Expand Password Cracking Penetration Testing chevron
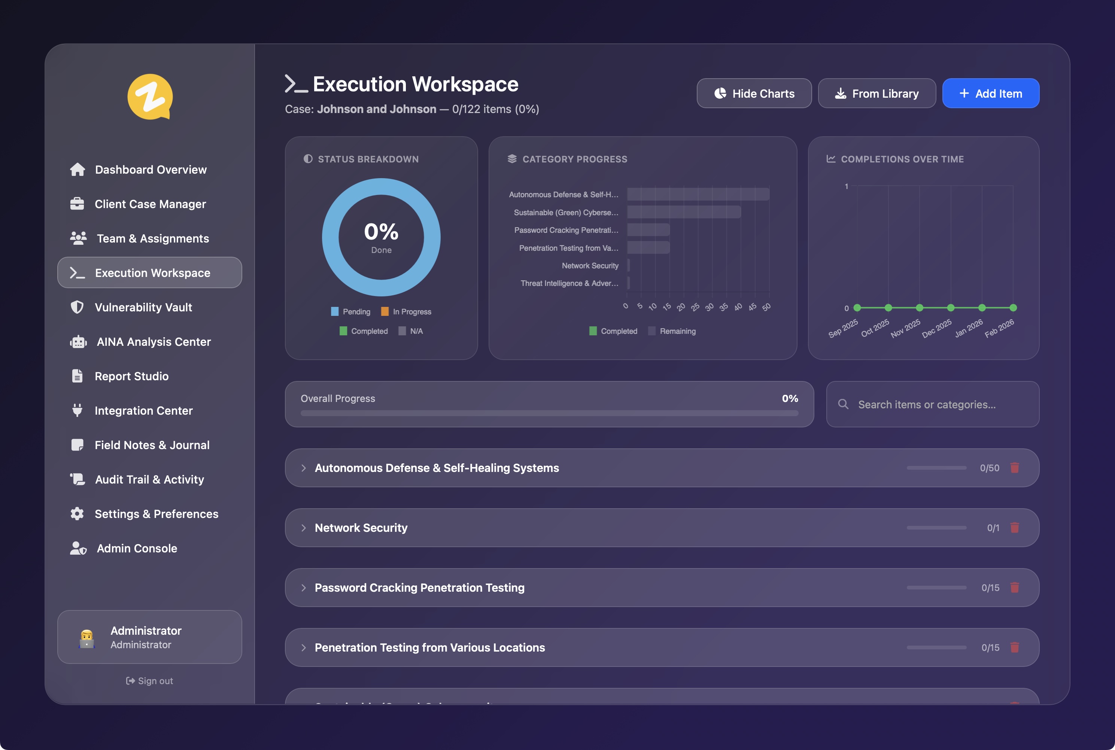 click(303, 587)
